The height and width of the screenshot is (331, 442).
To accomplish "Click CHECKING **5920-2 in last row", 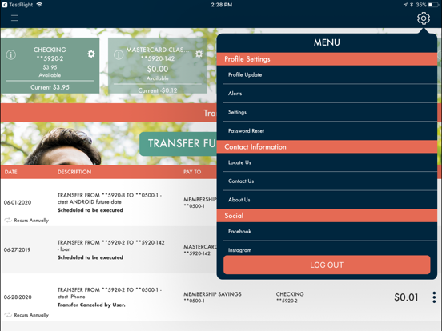I will [x=290, y=297].
